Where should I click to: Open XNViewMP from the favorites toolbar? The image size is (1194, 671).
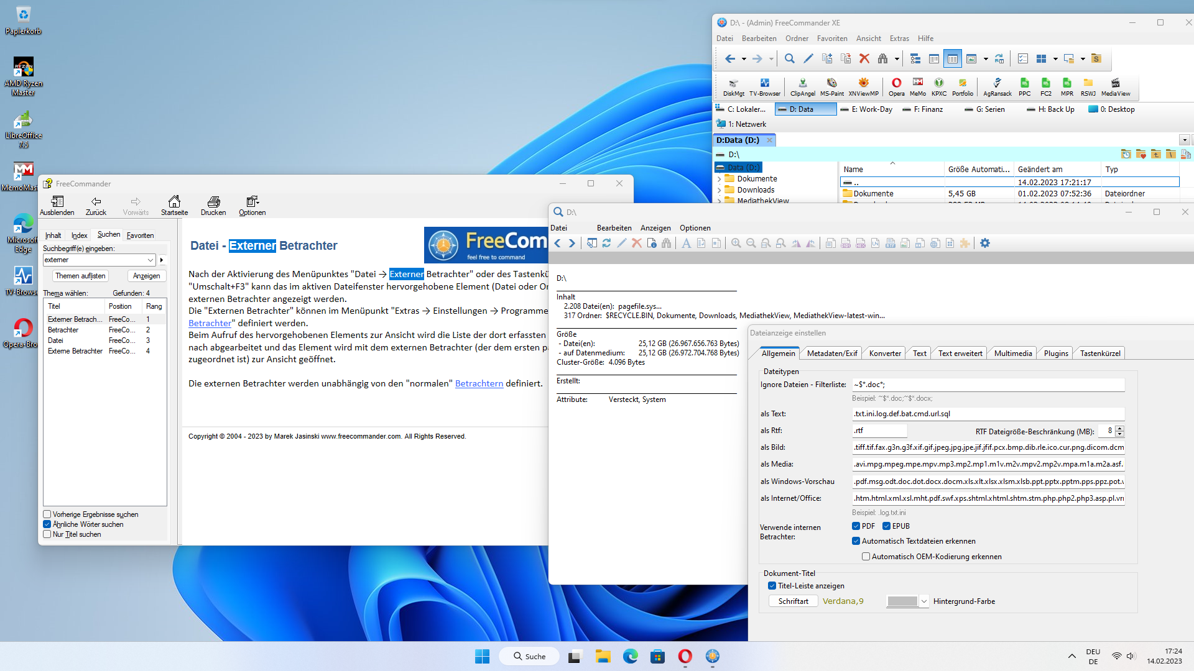coord(863,86)
